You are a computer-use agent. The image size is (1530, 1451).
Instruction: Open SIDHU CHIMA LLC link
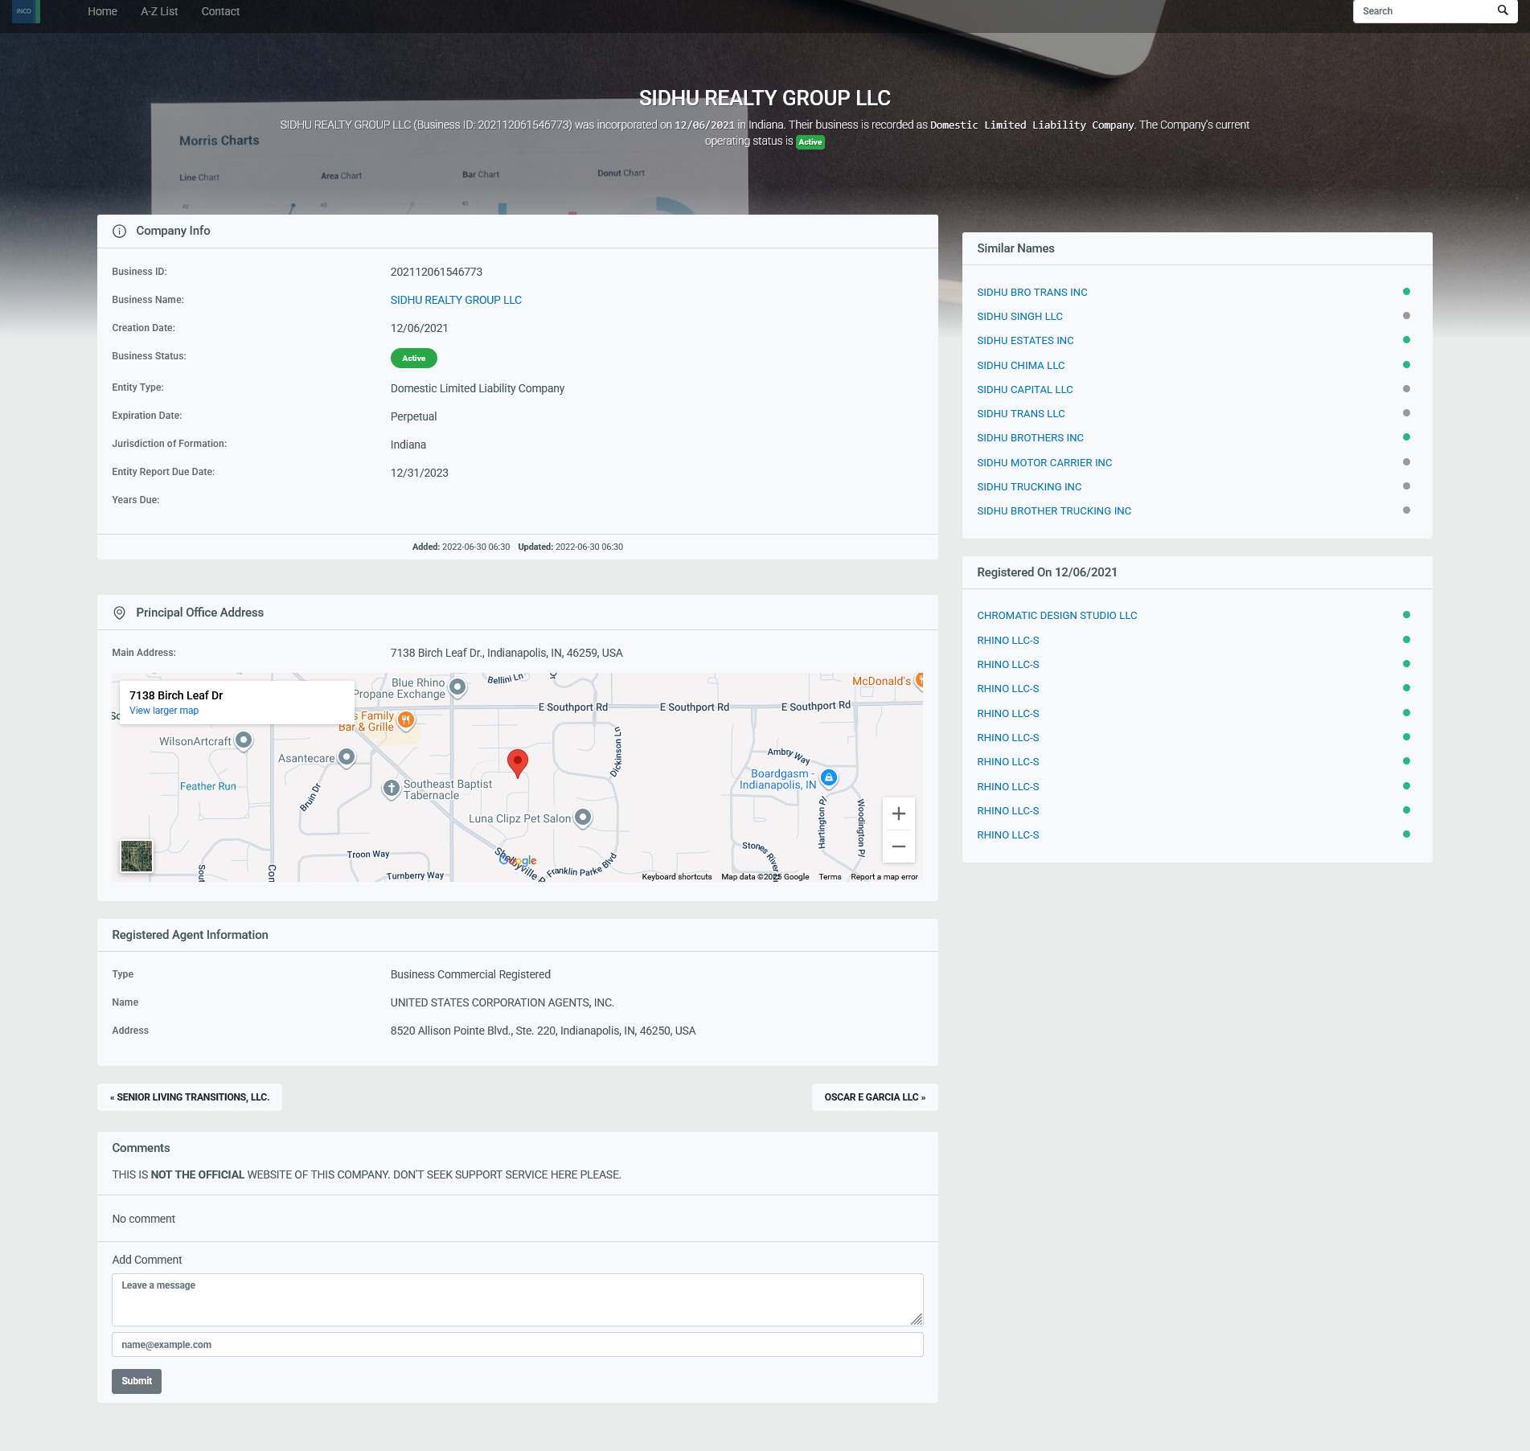(1020, 365)
